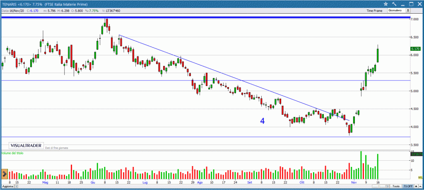Click the minus zoom-out button at bottom right
Image resolution: width=424 pixels, height=190 pixels.
[420, 186]
